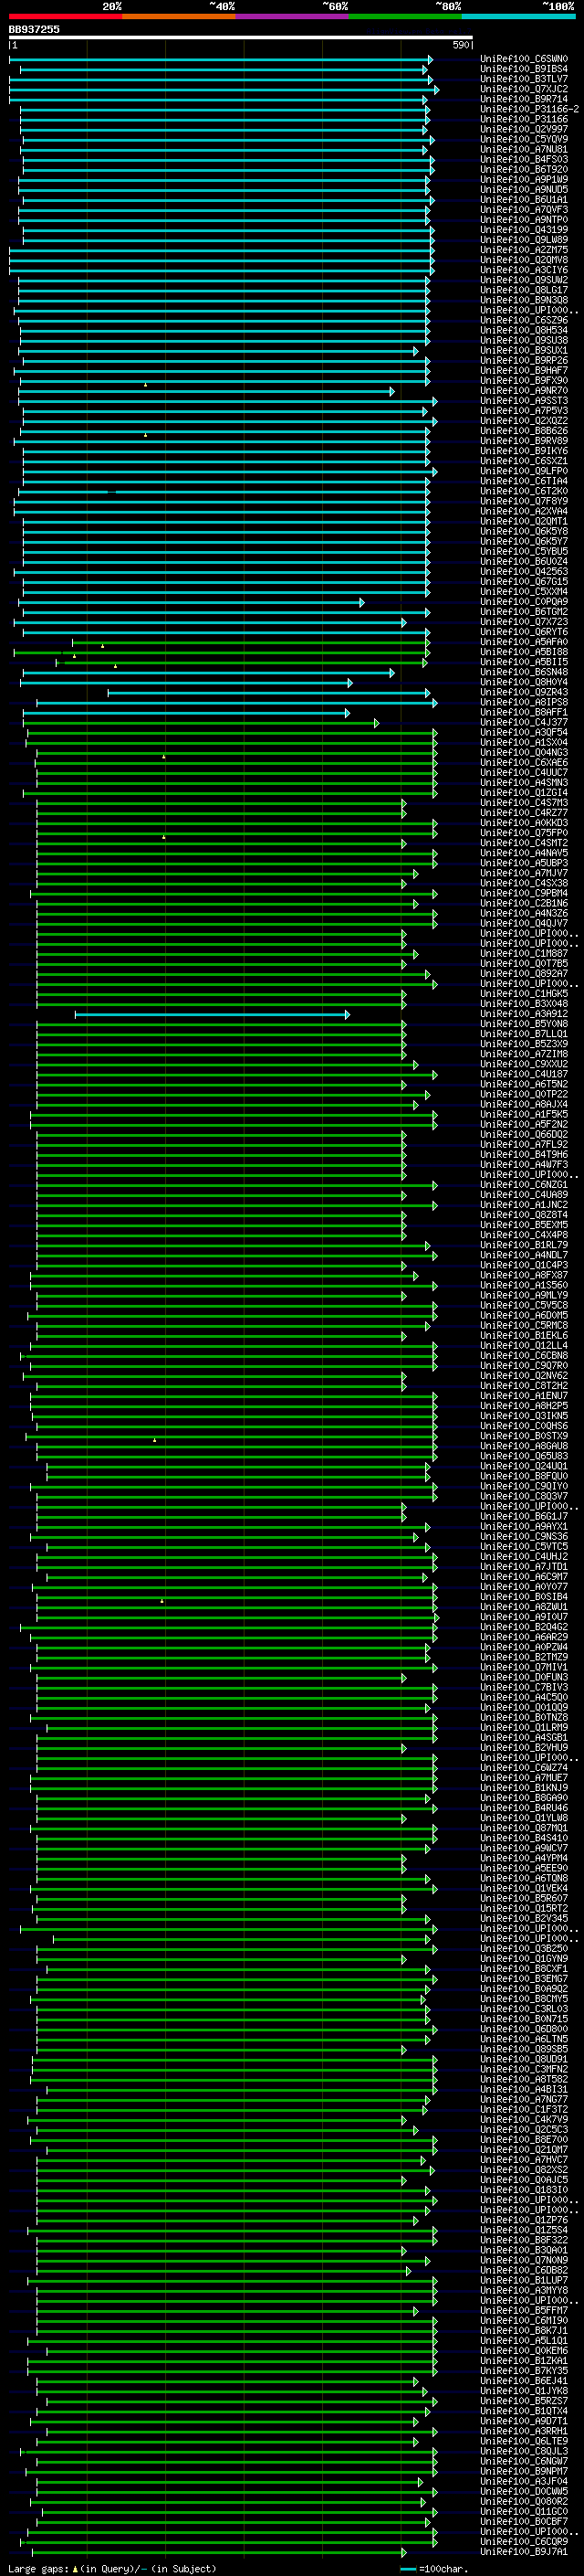The image size is (584, 2576).
Task: Click the UniRef100_A8IPS8 label
Action: click(524, 702)
